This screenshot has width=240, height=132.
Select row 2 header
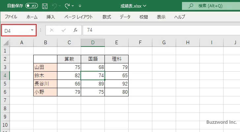[5, 59]
